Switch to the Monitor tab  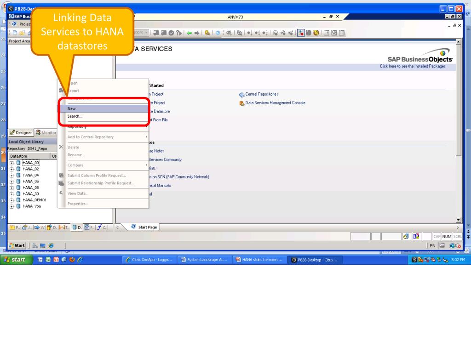point(46,133)
